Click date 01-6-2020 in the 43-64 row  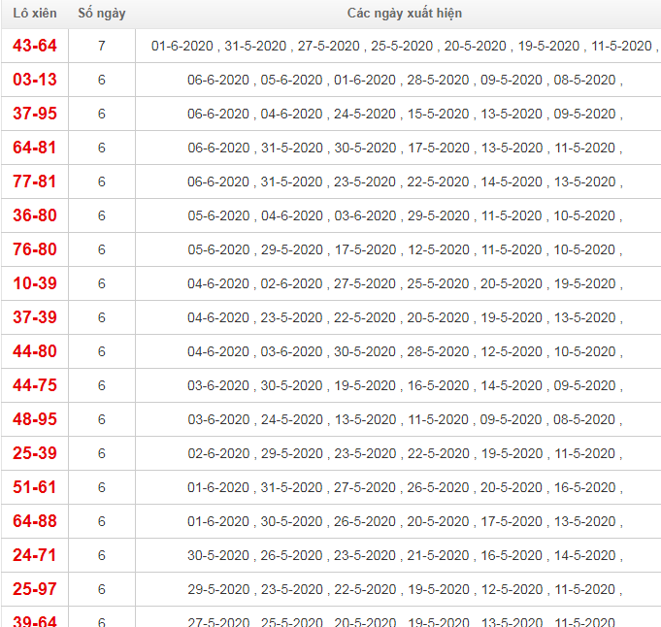click(182, 46)
